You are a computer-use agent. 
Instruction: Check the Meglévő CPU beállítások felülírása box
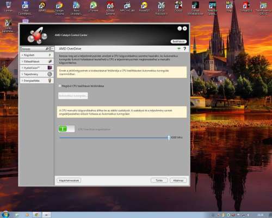click(x=60, y=86)
